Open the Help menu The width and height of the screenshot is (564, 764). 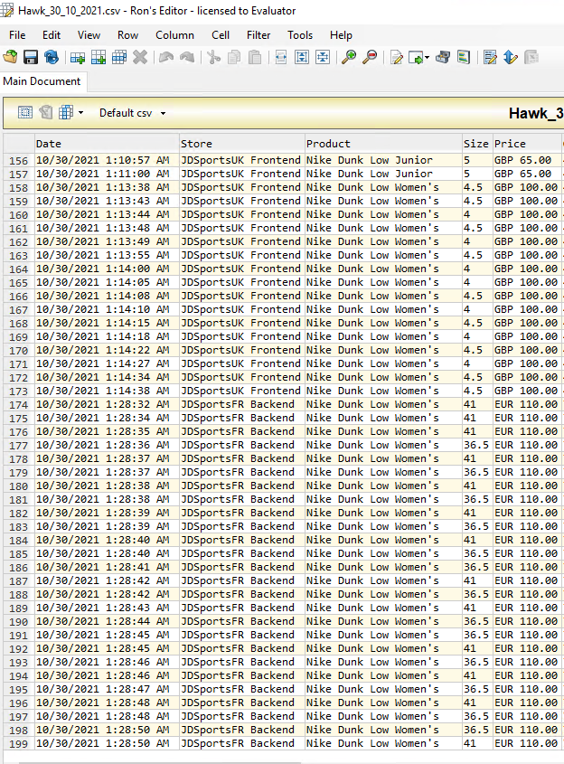point(341,35)
